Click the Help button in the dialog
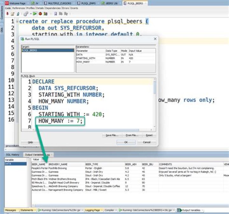The height and width of the screenshot is (214, 229). point(30,142)
